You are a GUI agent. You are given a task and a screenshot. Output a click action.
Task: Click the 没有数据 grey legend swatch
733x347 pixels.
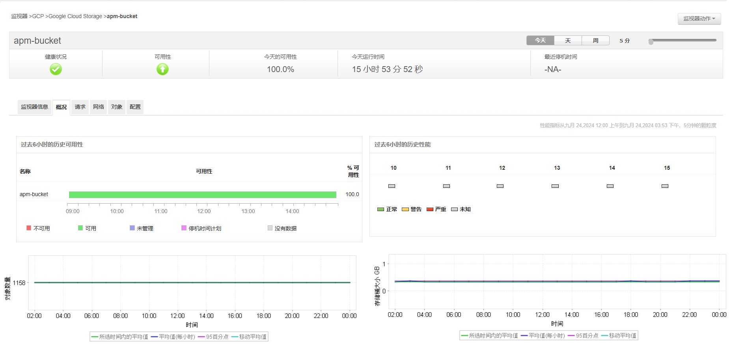coord(270,228)
